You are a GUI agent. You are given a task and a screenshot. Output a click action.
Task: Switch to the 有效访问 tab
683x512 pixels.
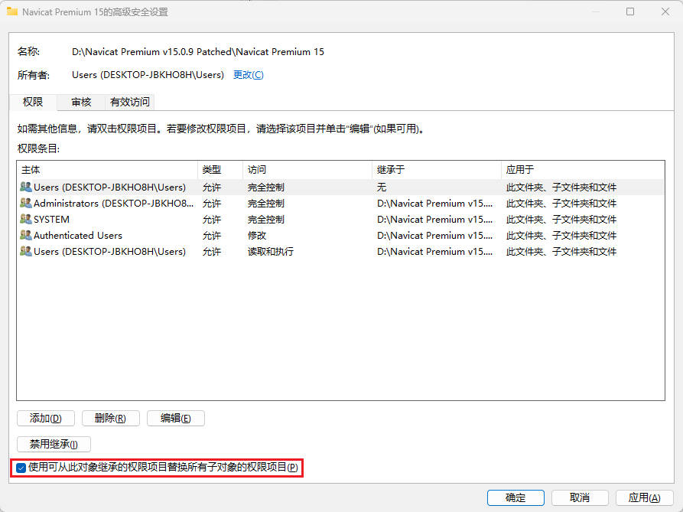pos(129,102)
